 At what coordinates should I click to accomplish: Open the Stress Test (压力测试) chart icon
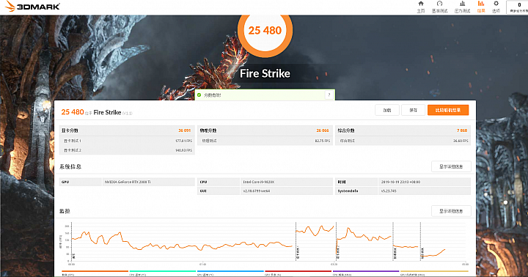462,4
